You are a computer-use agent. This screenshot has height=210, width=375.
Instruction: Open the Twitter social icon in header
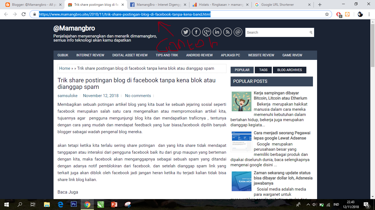(x=186, y=32)
